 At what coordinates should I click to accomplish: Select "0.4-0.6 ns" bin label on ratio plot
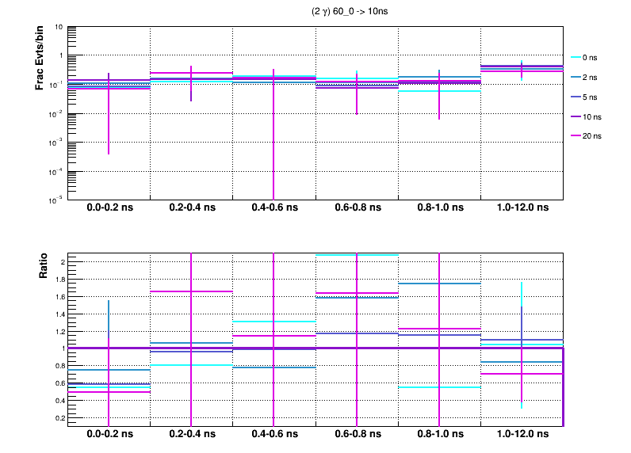pyautogui.click(x=273, y=435)
